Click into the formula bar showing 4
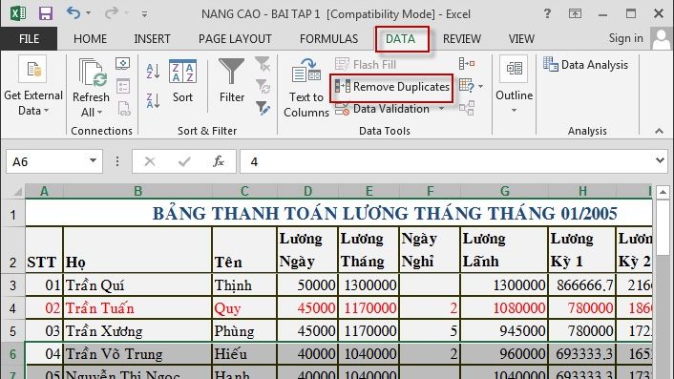 pyautogui.click(x=446, y=161)
